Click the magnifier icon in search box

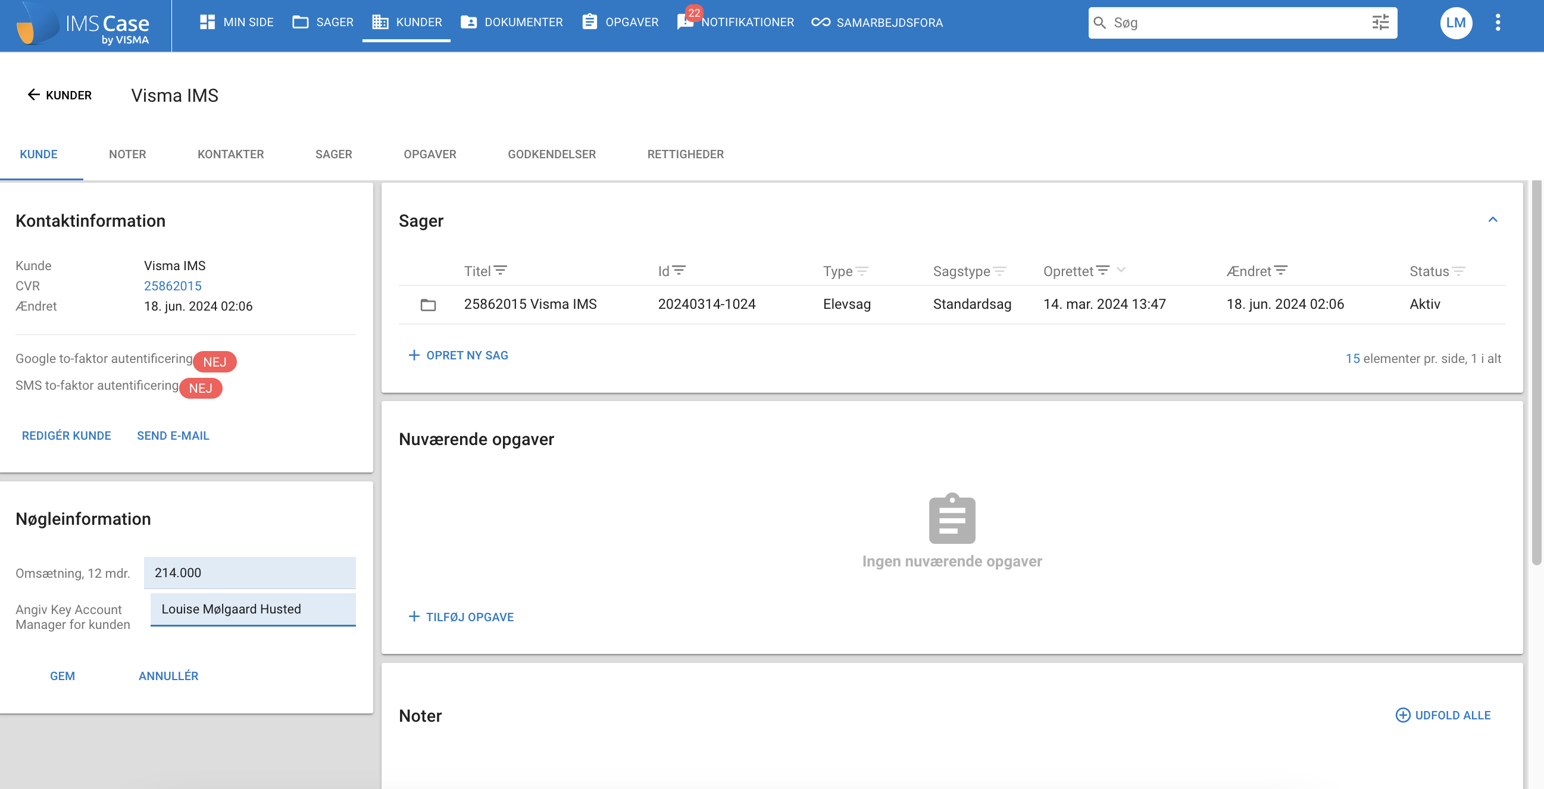(1099, 23)
